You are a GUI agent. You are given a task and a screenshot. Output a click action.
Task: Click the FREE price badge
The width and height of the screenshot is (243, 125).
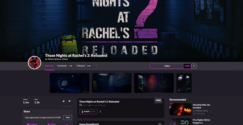tap(158, 100)
